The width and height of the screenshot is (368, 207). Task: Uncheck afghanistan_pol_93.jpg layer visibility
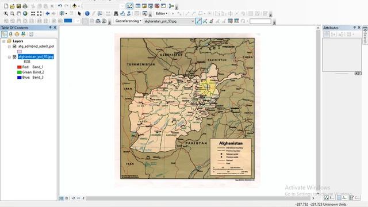14,57
